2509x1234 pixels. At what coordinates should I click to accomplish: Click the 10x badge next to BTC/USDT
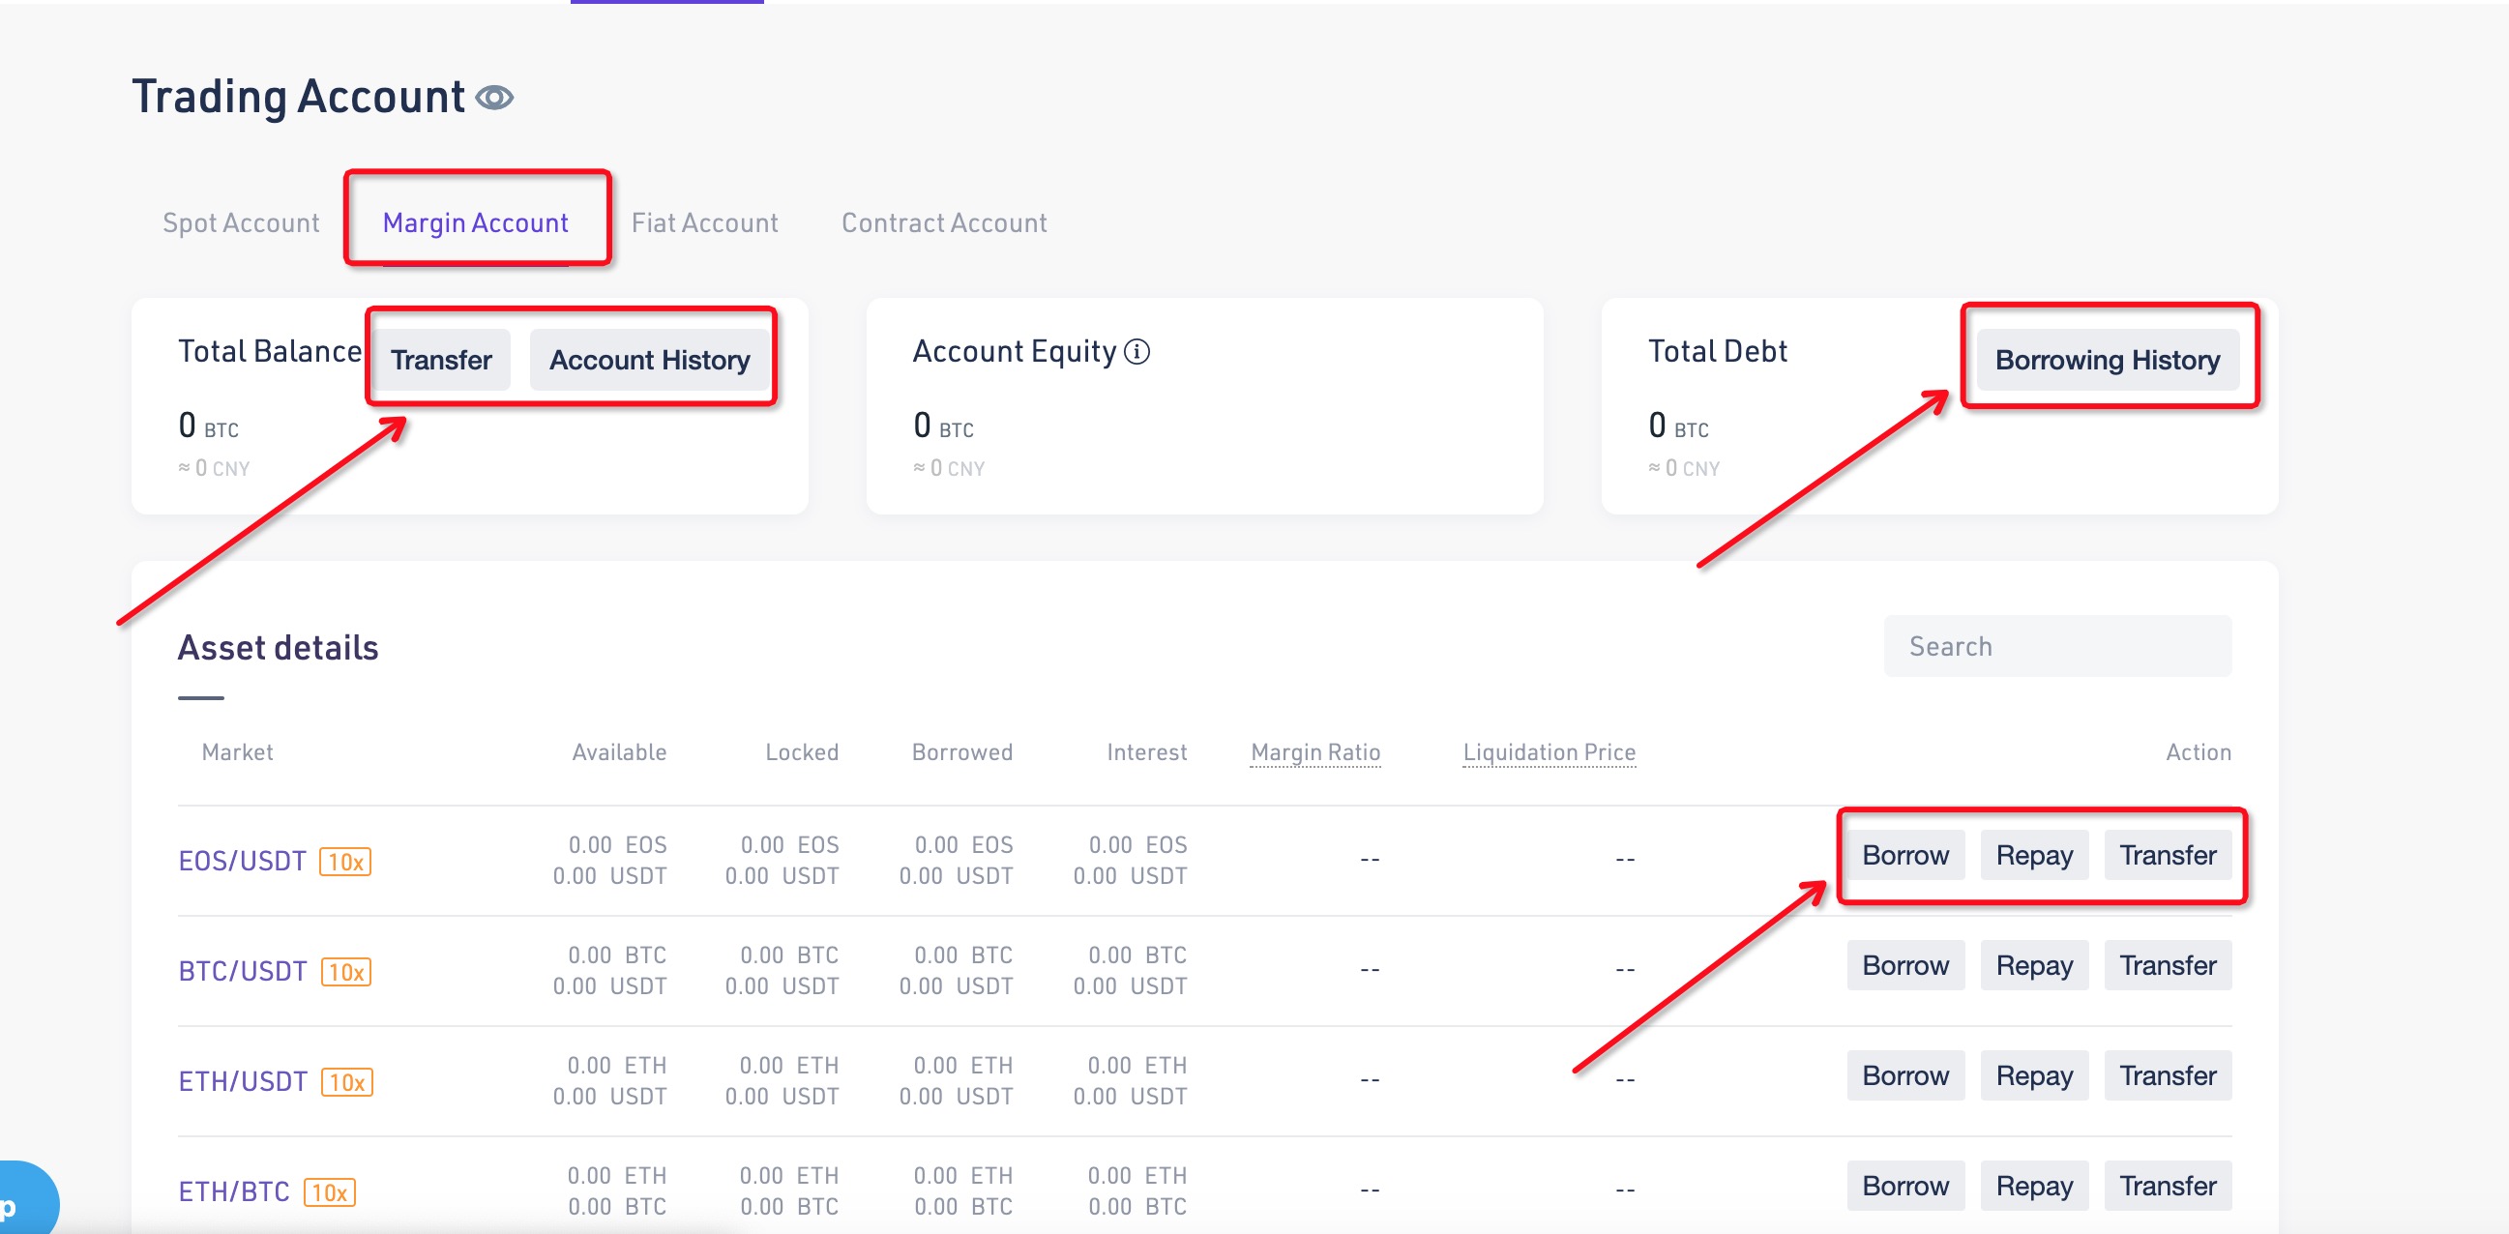[345, 972]
